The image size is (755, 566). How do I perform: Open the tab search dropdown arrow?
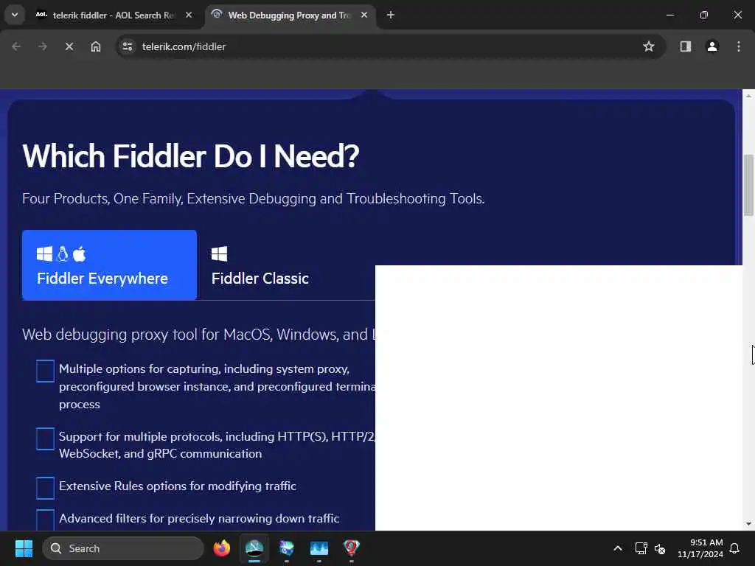[15, 15]
